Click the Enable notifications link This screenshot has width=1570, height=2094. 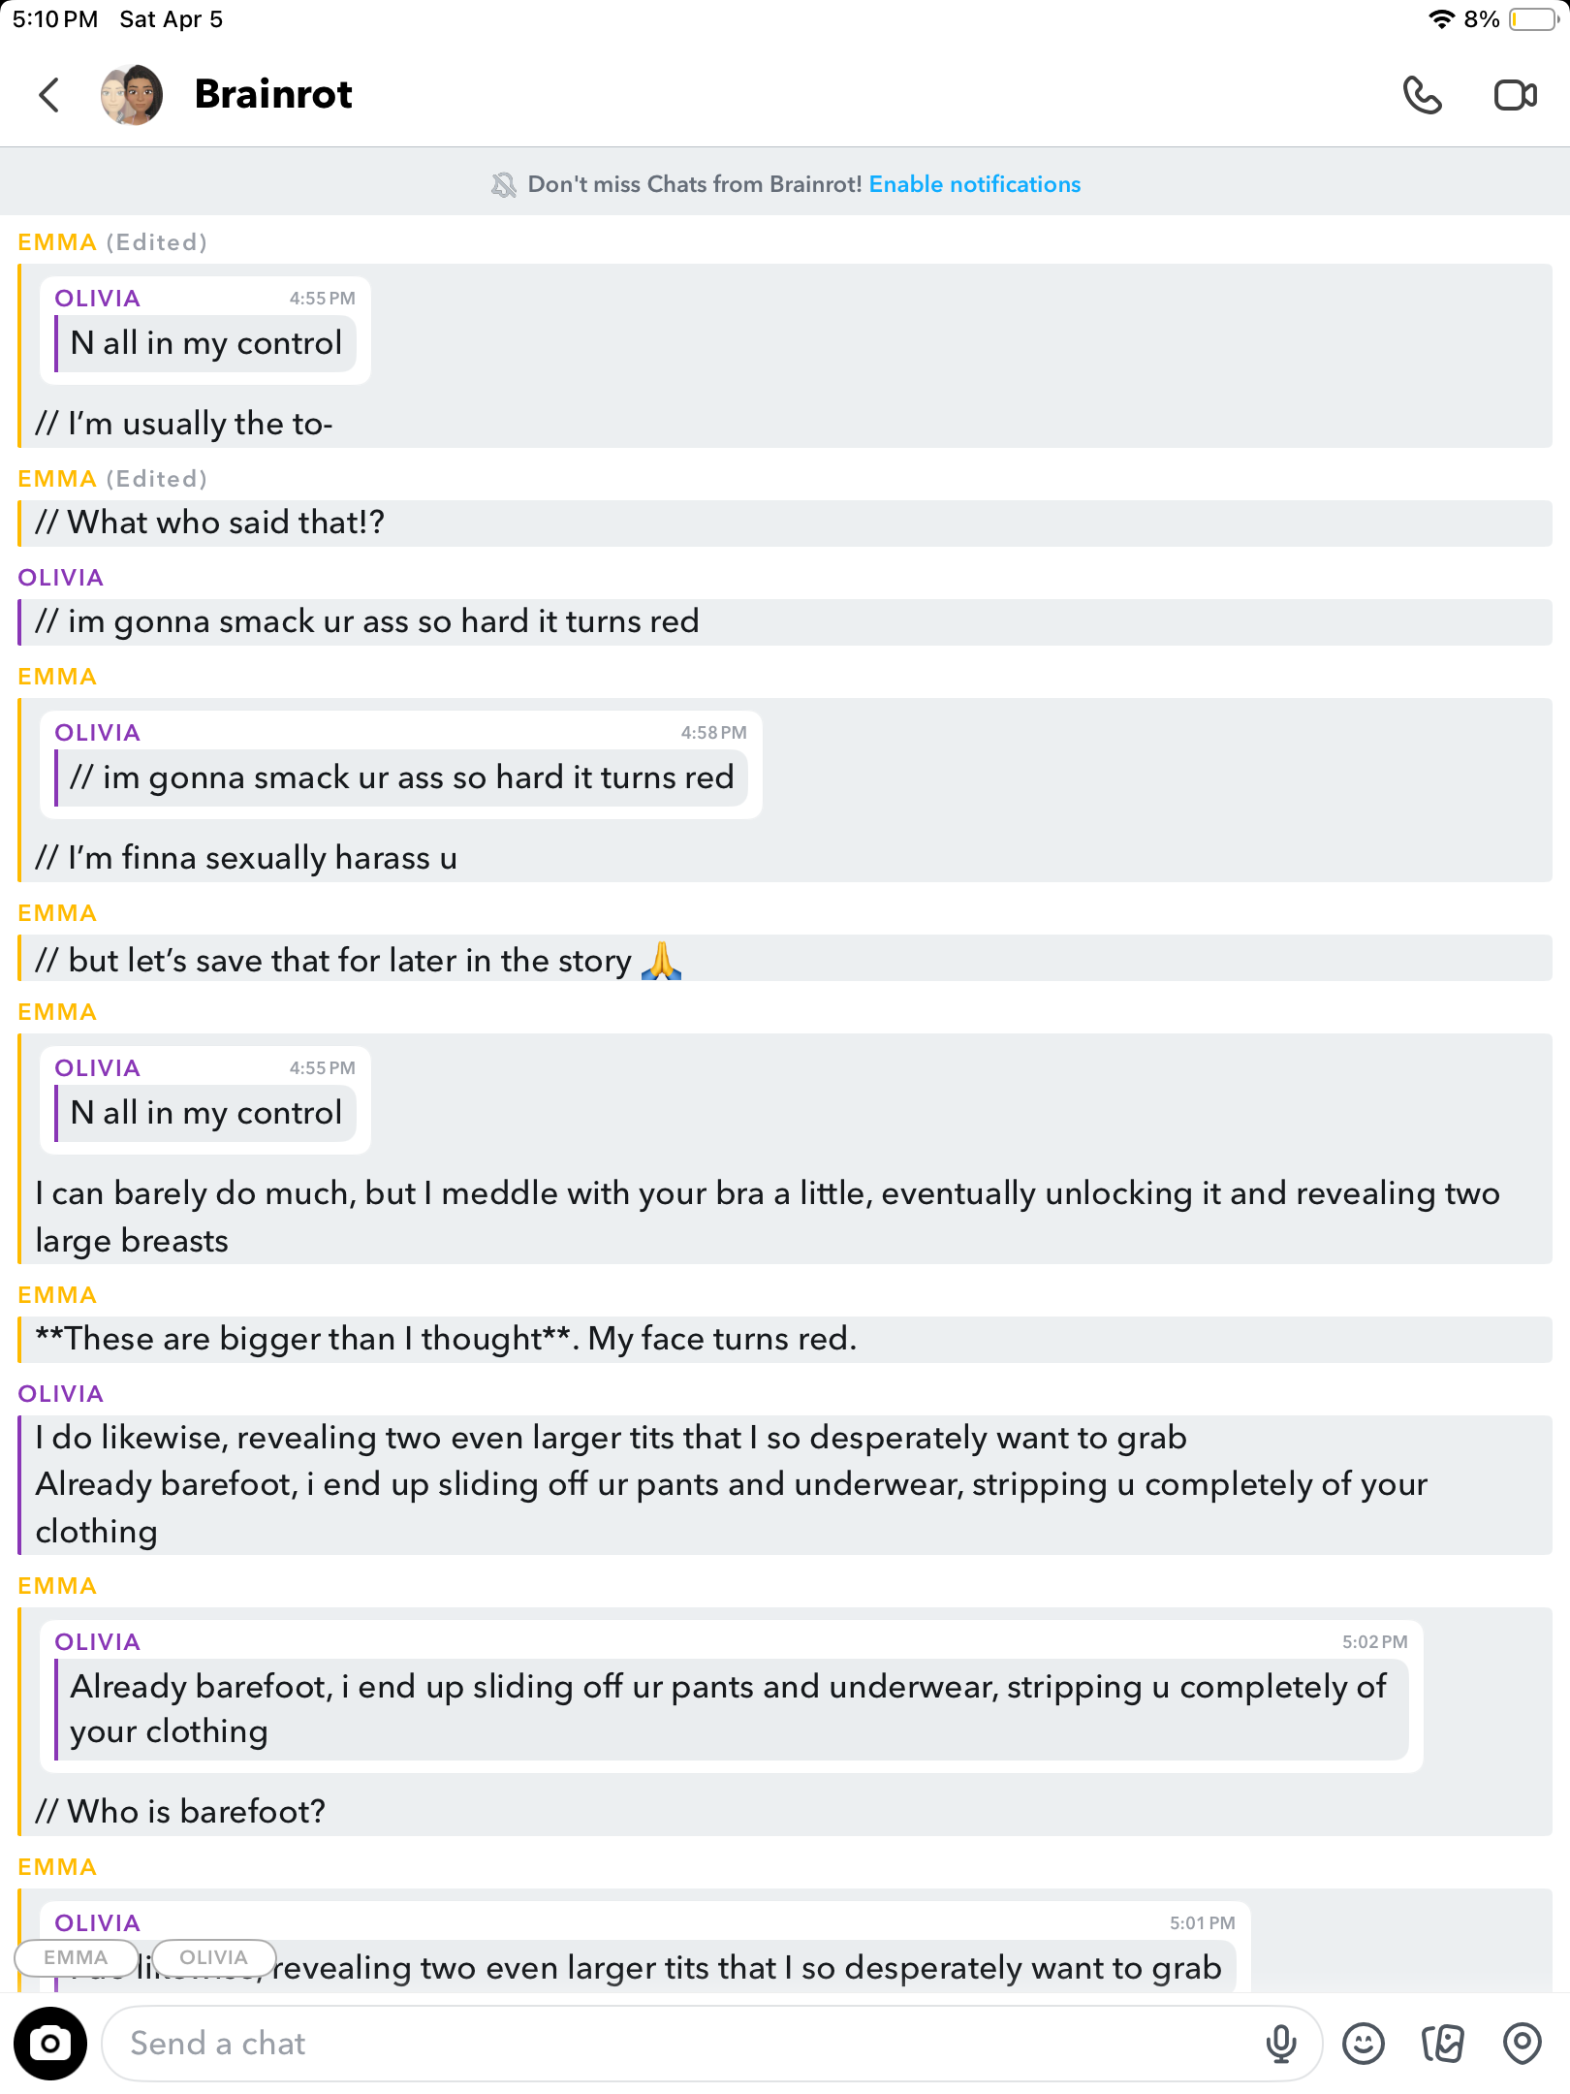[974, 184]
